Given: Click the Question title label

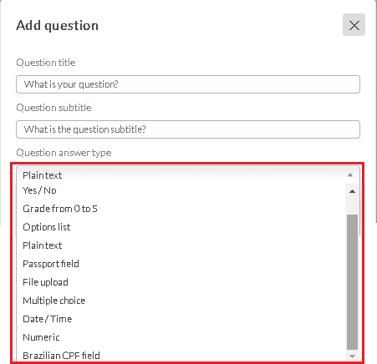Looking at the screenshot, I should tap(46, 63).
